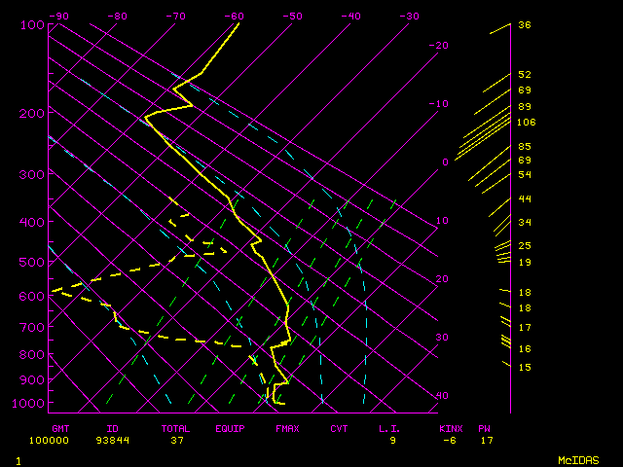Select the KINX value -6
Image resolution: width=623 pixels, height=467 pixels.
pos(448,440)
